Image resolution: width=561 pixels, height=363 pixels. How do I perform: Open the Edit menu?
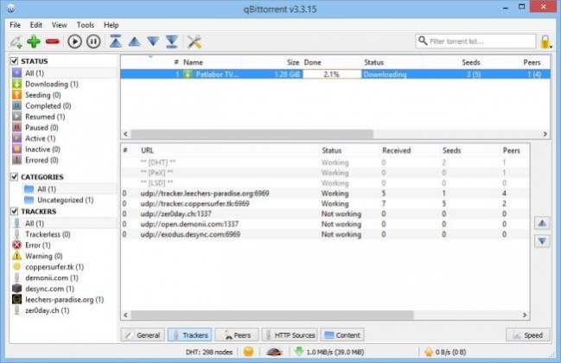point(35,25)
